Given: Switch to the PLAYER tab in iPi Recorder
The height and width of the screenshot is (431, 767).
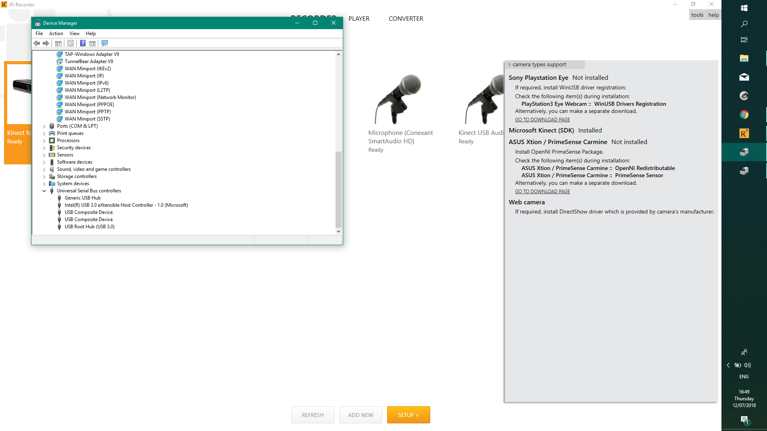Looking at the screenshot, I should tap(359, 19).
